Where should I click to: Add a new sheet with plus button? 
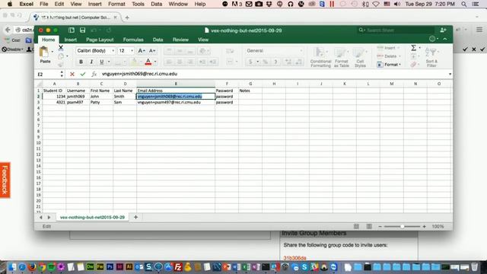(x=135, y=217)
